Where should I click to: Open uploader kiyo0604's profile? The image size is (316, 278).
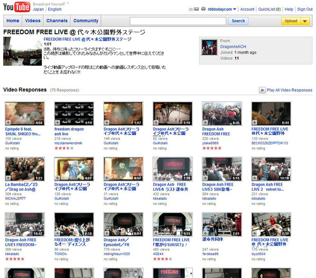(259, 254)
